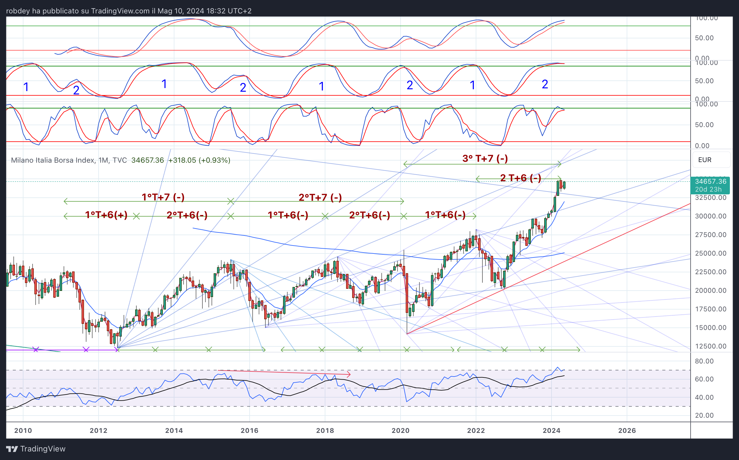Click the 2012 label on the time axis

point(99,430)
